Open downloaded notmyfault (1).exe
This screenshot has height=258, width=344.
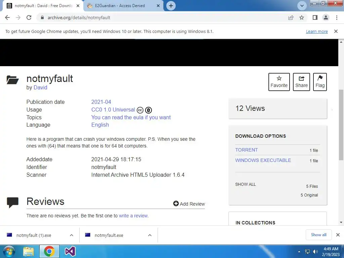pos(34,235)
